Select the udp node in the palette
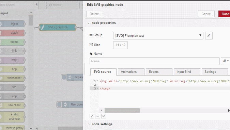Viewport: 230px width, 130px height. point(12,96)
